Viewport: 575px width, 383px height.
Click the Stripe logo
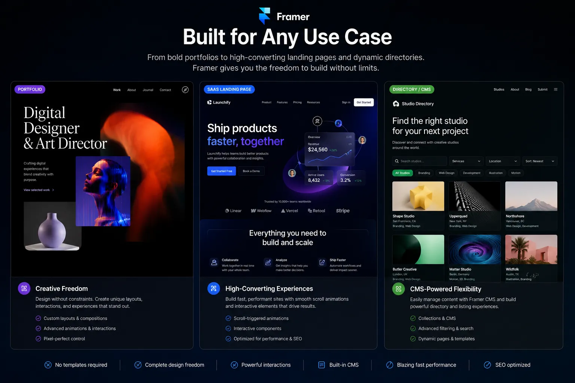click(343, 211)
